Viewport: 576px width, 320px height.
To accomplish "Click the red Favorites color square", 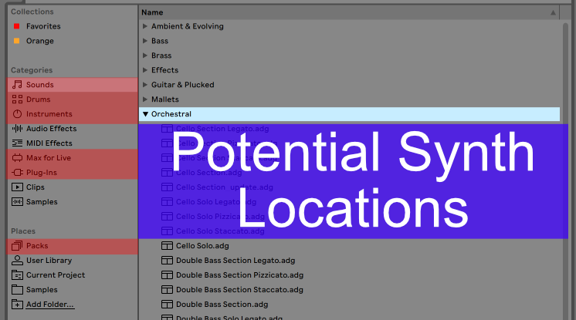I will 16,26.
